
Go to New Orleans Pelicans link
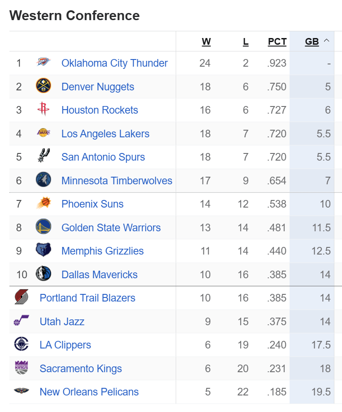(x=89, y=392)
